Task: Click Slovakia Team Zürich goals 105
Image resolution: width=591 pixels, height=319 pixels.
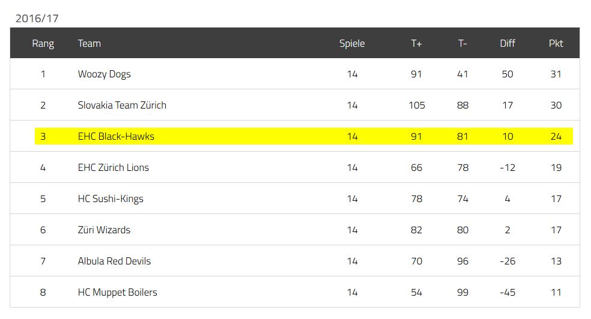Action: pyautogui.click(x=417, y=106)
